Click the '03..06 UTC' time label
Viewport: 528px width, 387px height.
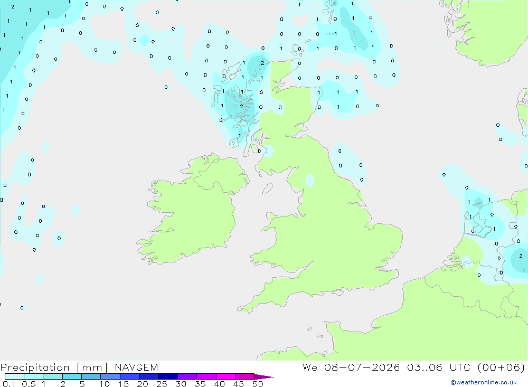438,367
